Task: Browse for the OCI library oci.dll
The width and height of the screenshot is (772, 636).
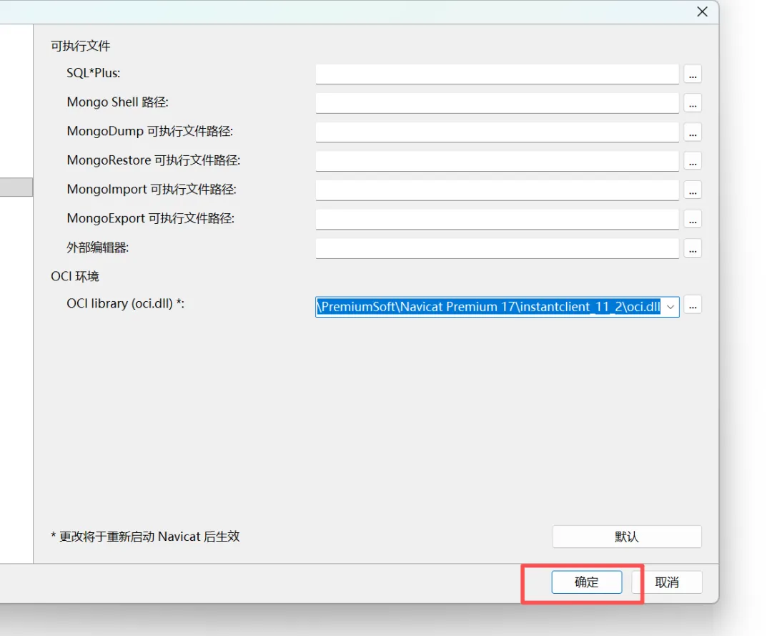Action: (692, 305)
